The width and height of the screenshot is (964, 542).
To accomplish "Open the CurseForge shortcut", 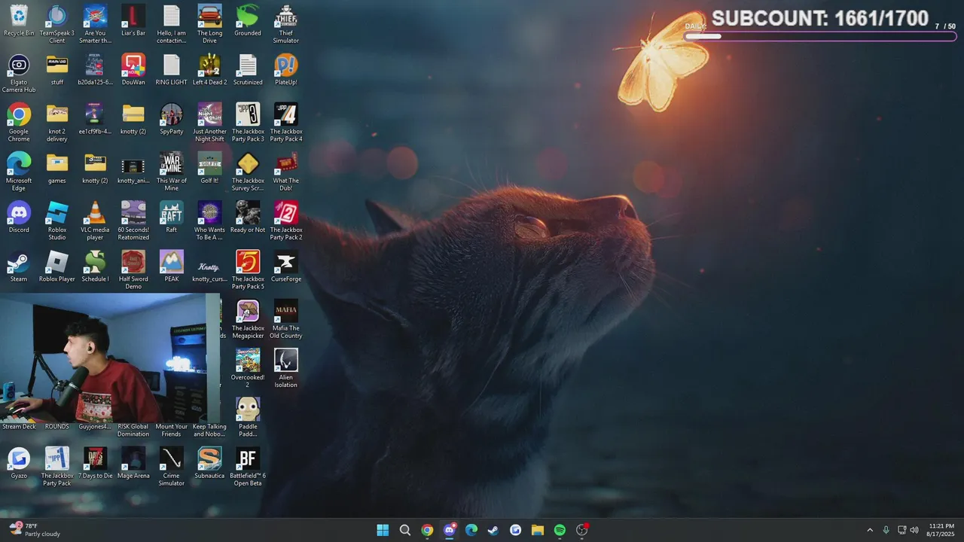I will tap(286, 266).
